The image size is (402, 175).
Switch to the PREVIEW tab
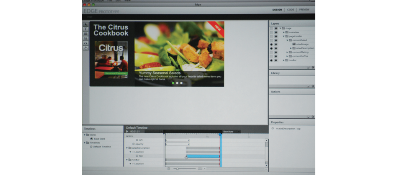[304, 10]
